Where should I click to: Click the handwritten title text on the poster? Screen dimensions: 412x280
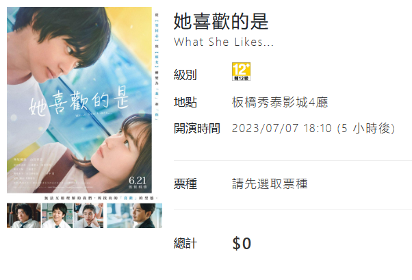click(x=79, y=102)
